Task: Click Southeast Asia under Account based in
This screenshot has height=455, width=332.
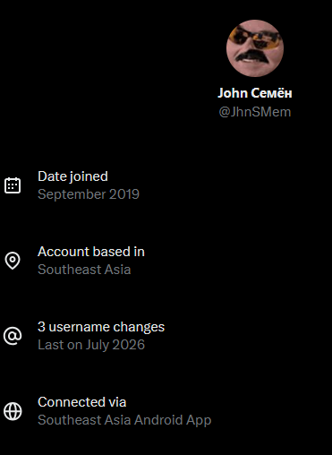Action: (84, 270)
